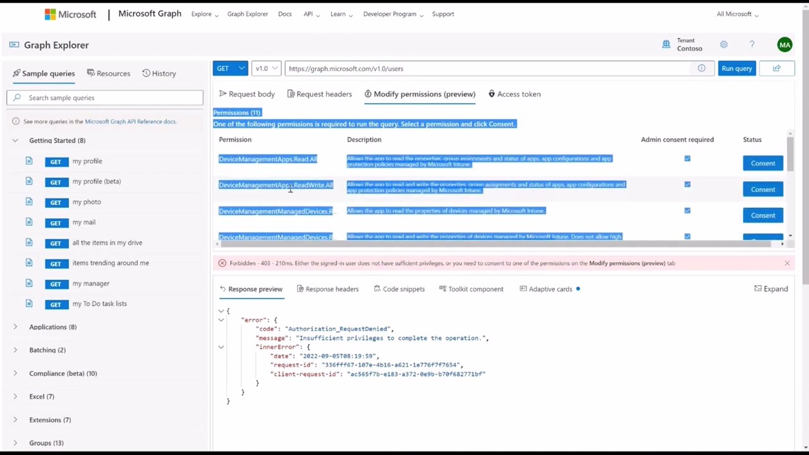Click the document icon beside my photo

click(29, 202)
